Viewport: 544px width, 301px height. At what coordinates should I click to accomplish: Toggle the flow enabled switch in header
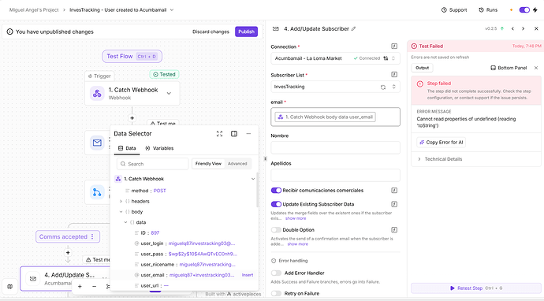[x=524, y=10]
